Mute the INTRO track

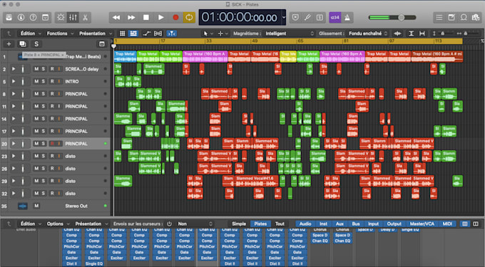click(36, 81)
